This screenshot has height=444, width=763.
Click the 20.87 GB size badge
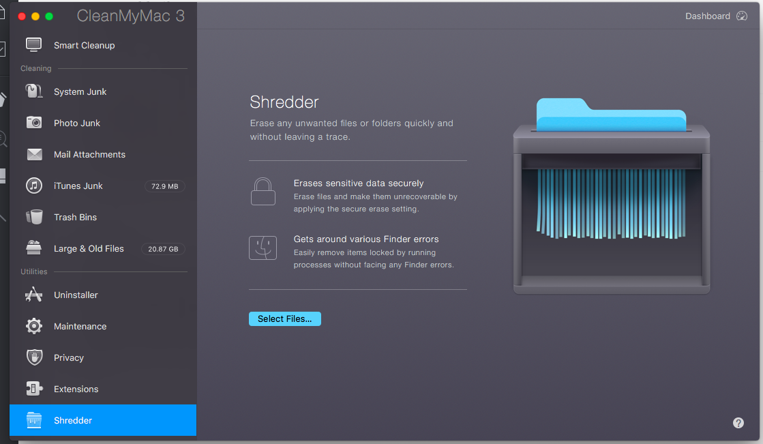[x=163, y=249]
